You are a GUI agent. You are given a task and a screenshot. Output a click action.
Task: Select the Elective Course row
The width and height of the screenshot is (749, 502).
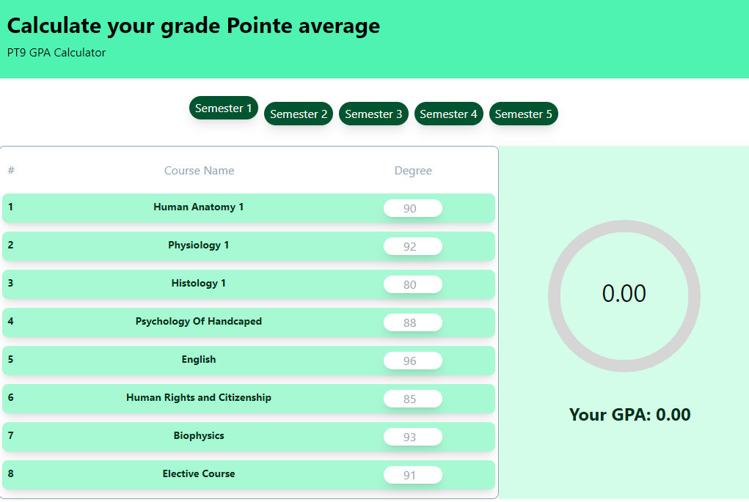[x=199, y=474]
